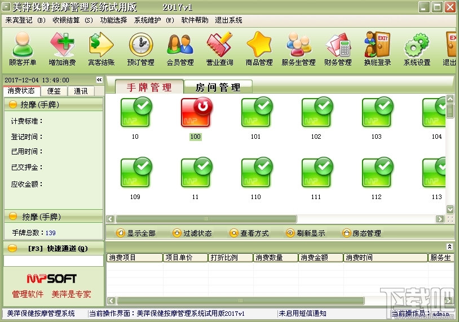
Task: Open 收银结算 (S) menu
Action: pos(73,20)
